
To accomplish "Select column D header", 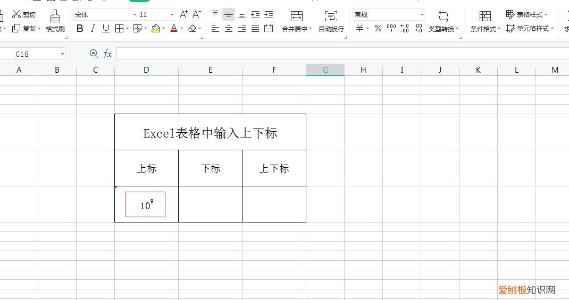I will (x=146, y=70).
